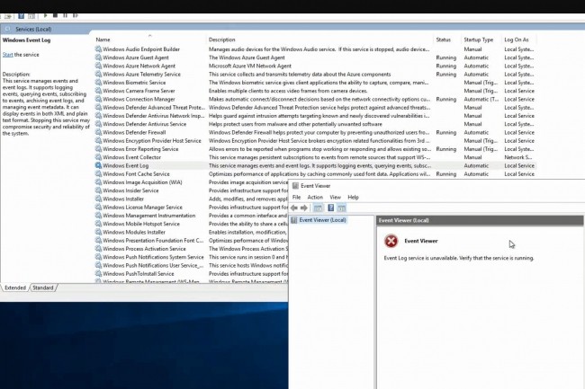Click the Start Service play icon in Services toolbar
Viewport: 585px width, 389px height.
[x=46, y=15]
